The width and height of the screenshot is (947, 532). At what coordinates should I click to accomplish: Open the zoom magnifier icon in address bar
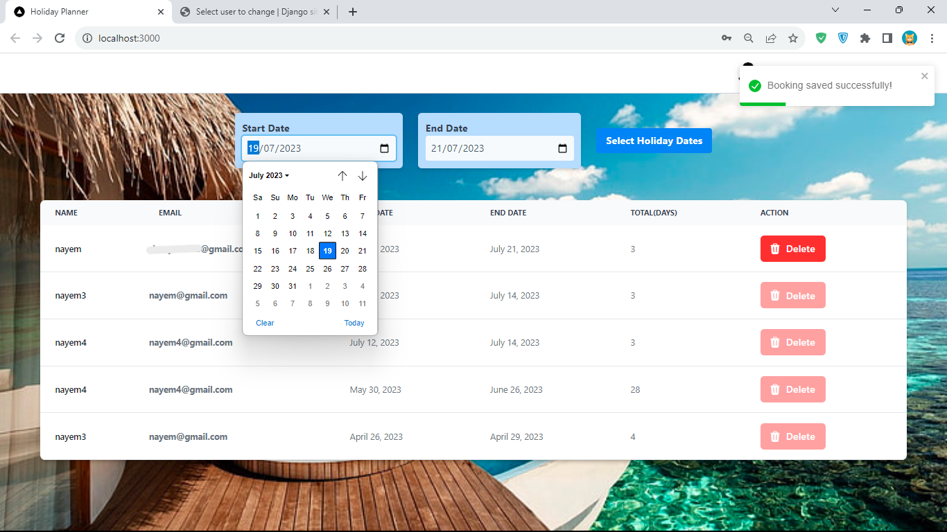[x=749, y=38]
